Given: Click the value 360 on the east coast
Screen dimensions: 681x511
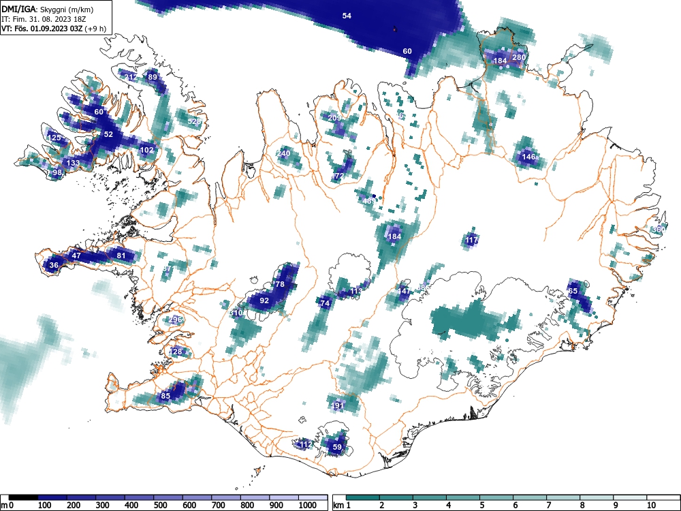Looking at the screenshot, I should pos(659,230).
